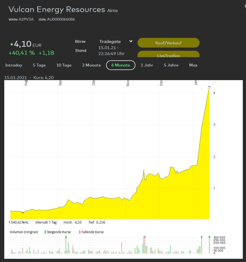Viewport: 246px width, 262px height.
Task: Re-select the active 6 Monate tab
Action: pos(120,65)
